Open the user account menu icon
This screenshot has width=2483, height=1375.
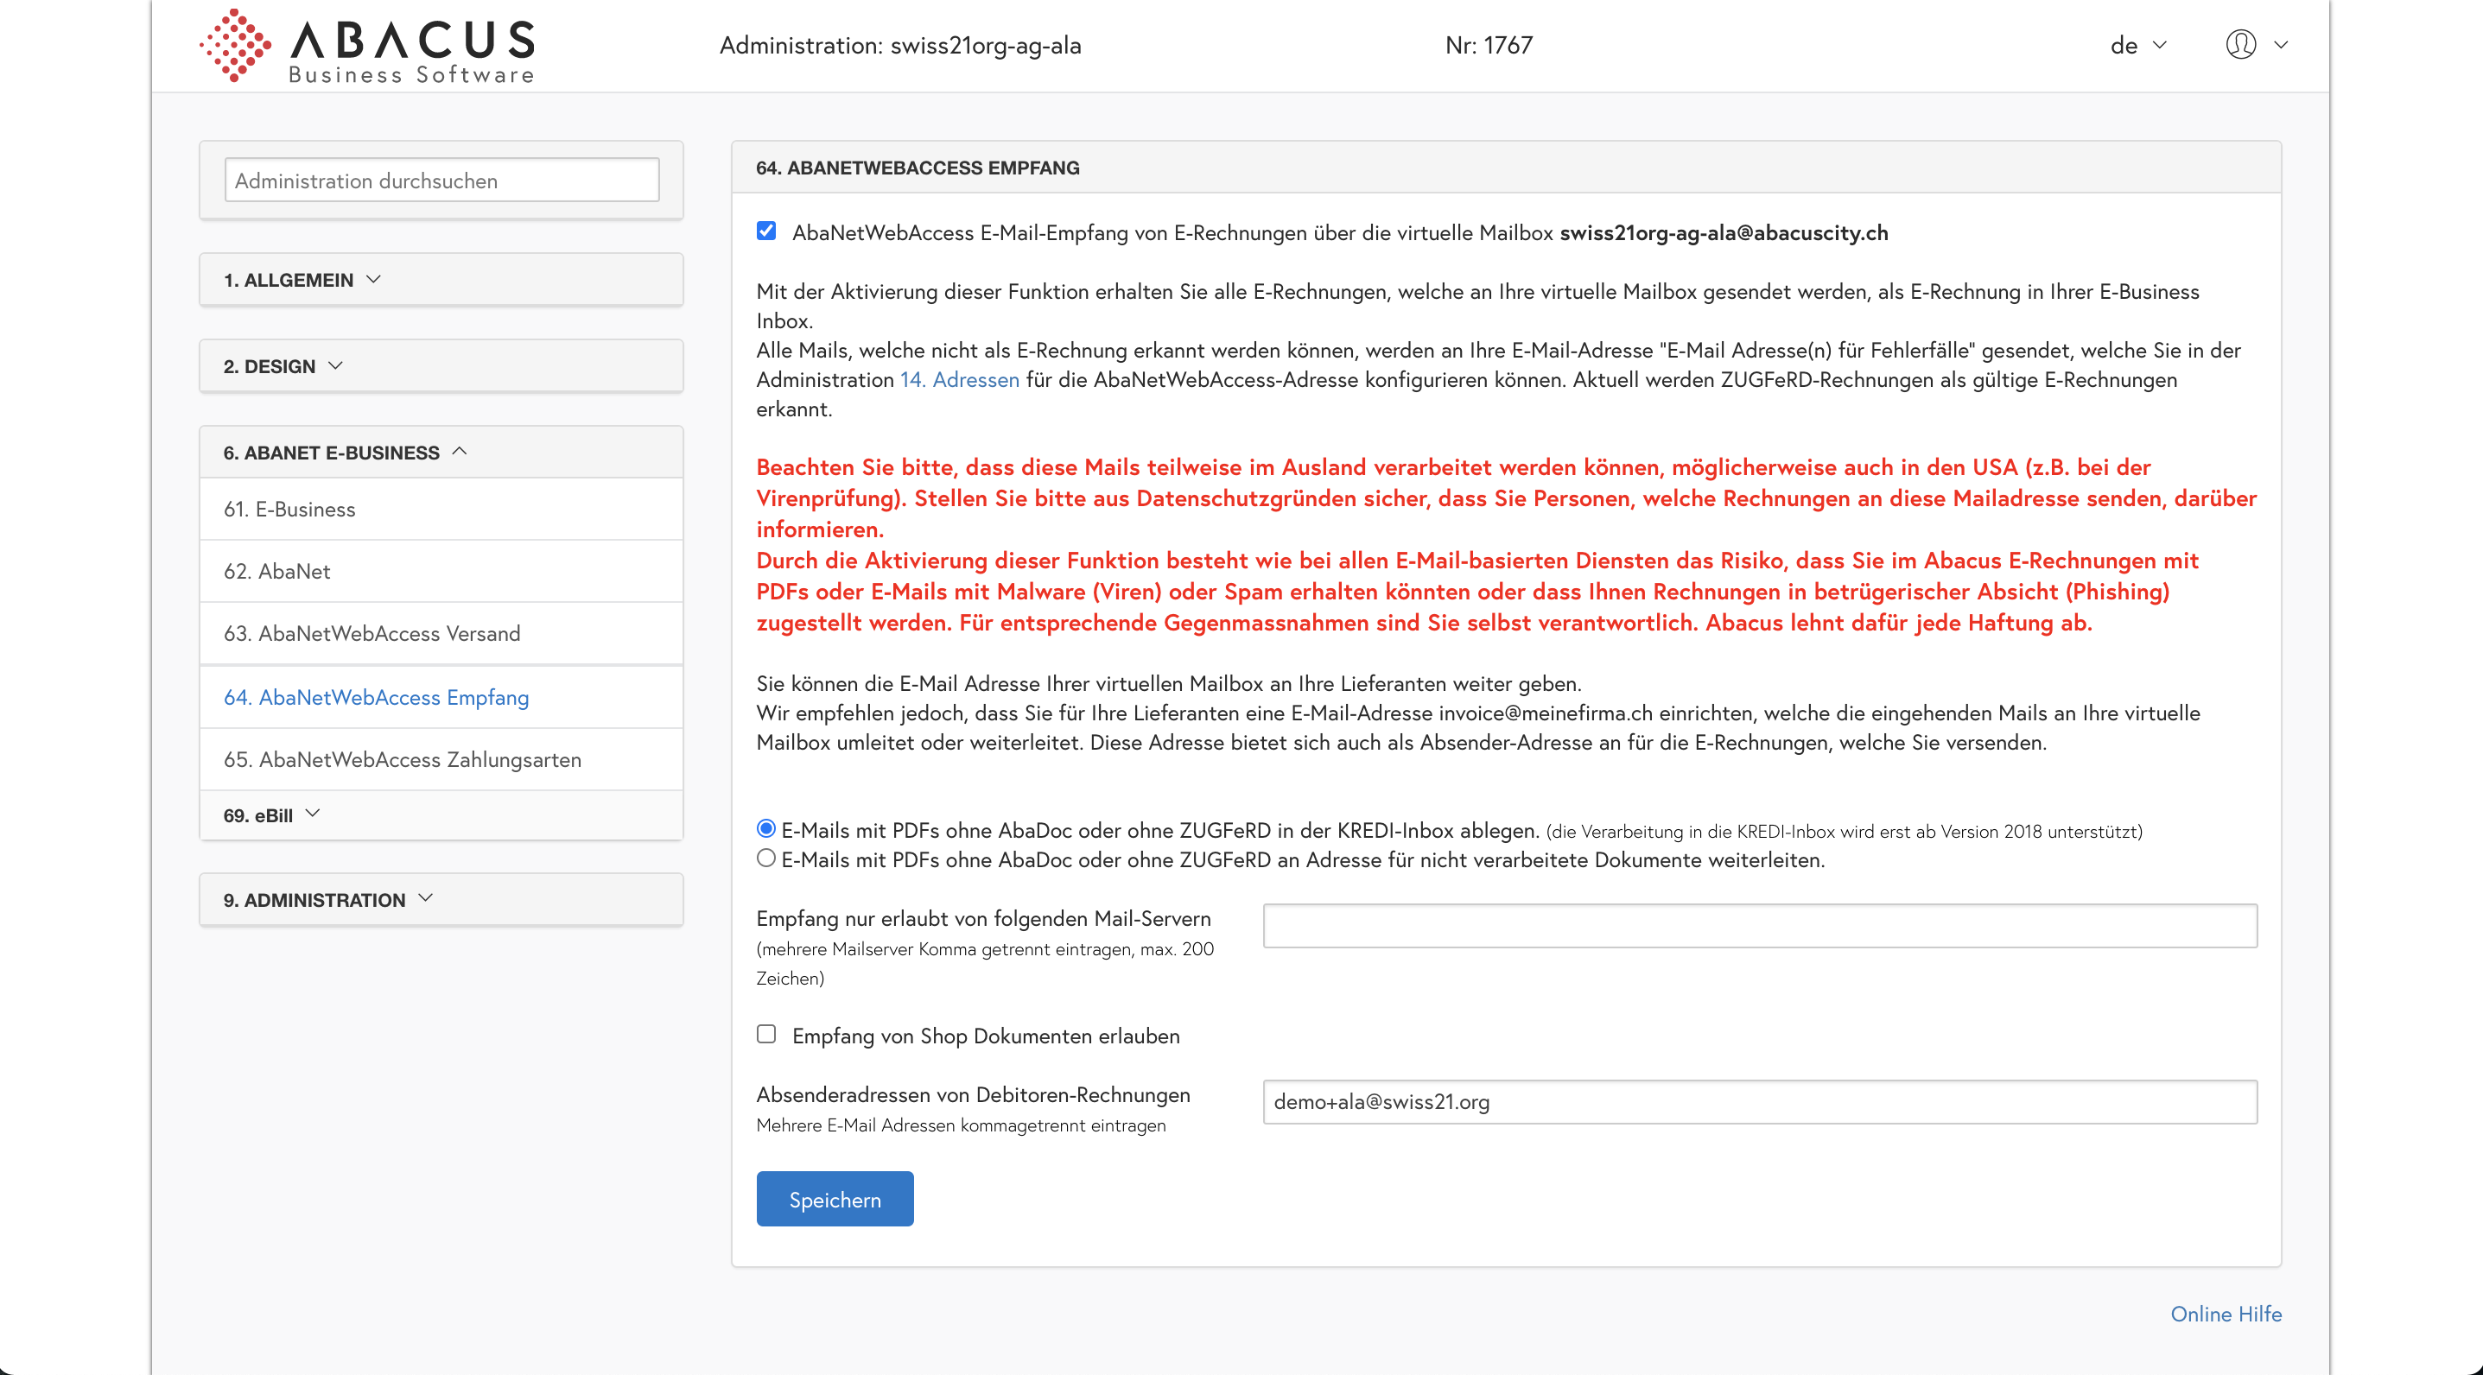click(2242, 44)
